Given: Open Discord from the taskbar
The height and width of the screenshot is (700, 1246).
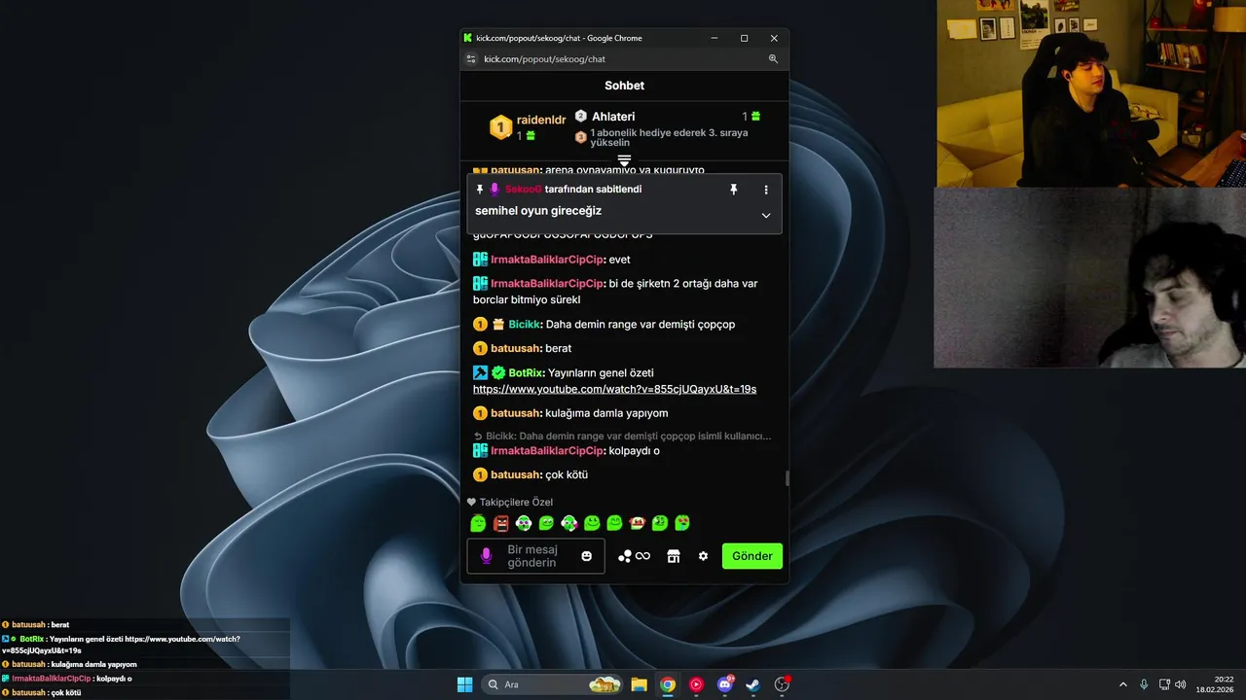Looking at the screenshot, I should (725, 684).
